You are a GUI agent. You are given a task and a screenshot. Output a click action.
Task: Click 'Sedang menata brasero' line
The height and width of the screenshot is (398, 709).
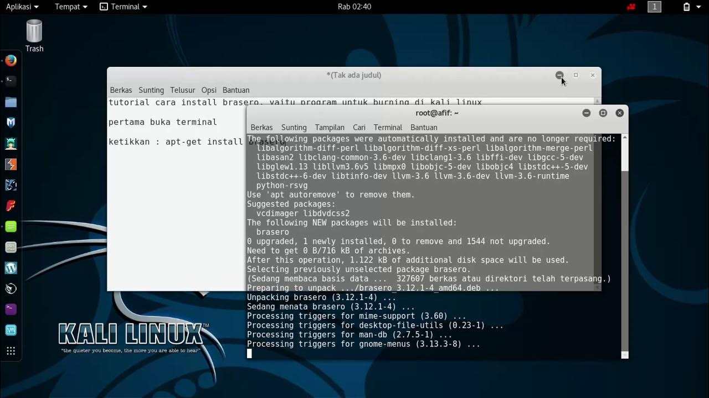(x=331, y=307)
